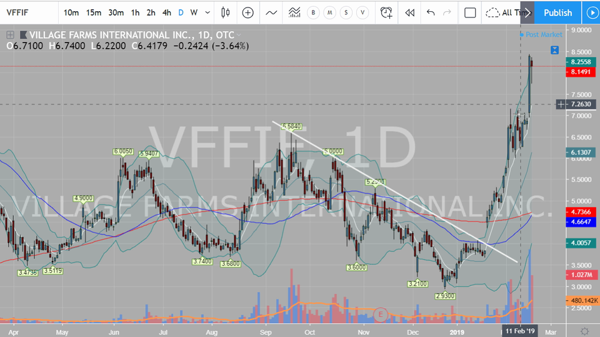Click the 3.6800 pivot low label
Screen dimensions: 600x337
click(231, 263)
